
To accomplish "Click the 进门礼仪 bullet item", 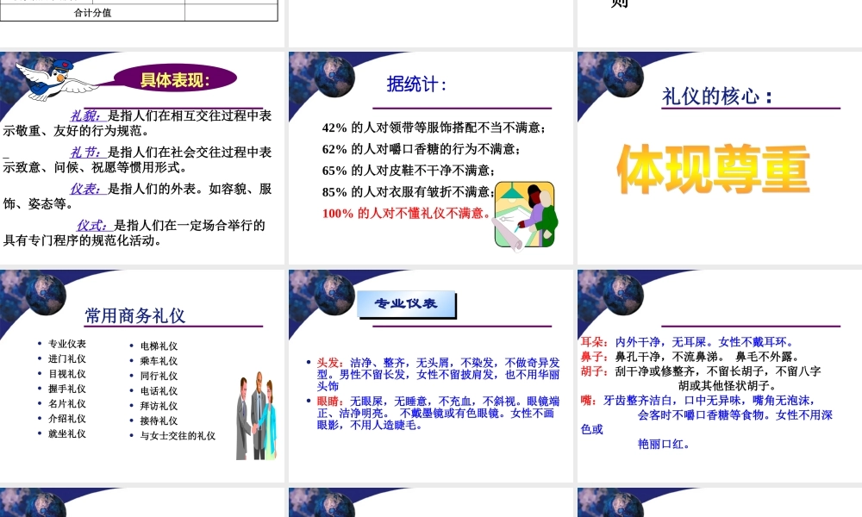I will coord(67,358).
